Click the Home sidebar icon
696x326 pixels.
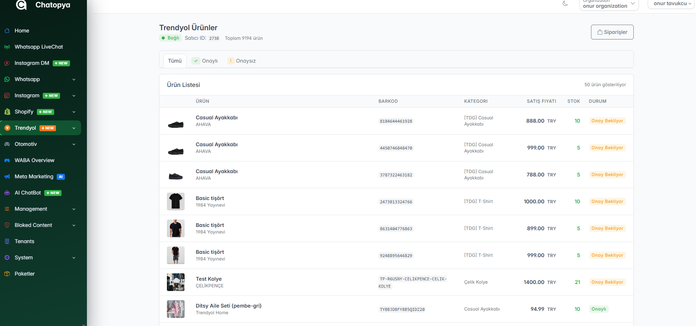click(7, 31)
